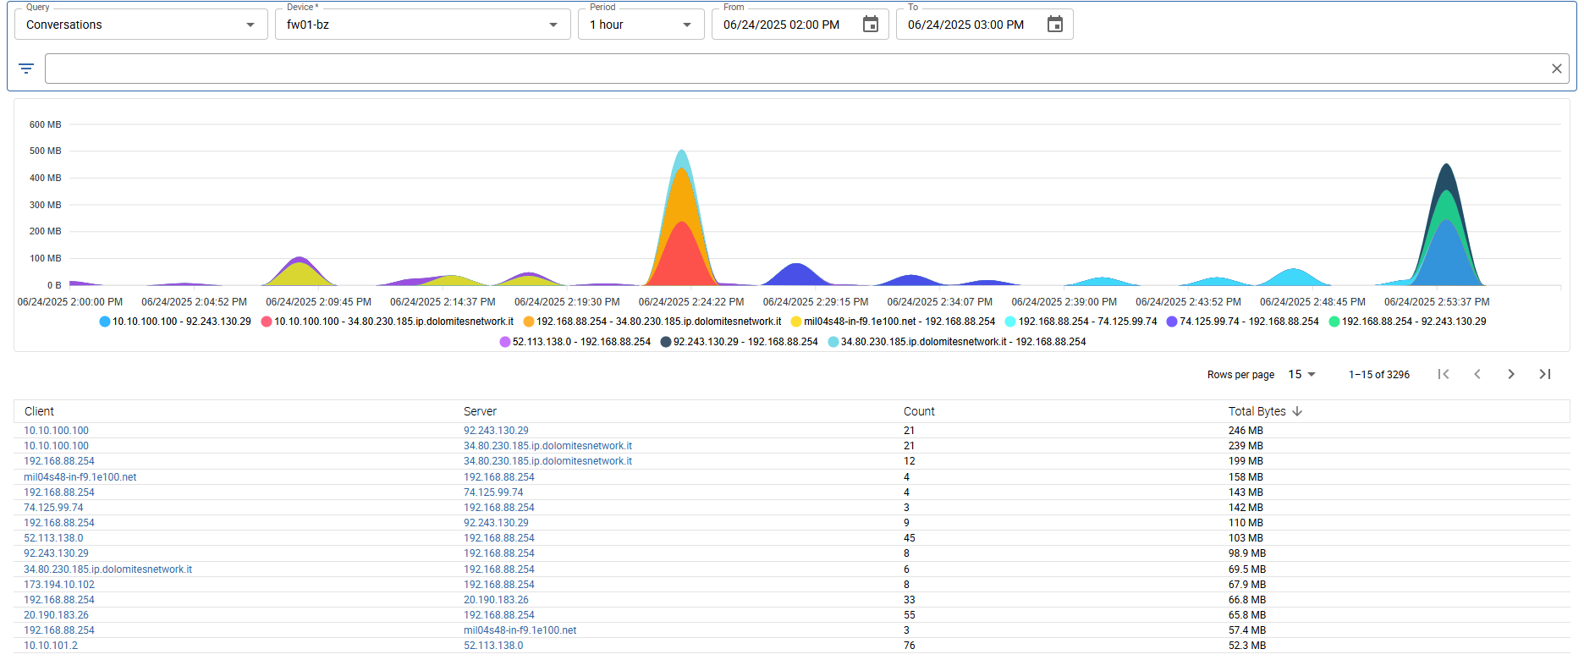This screenshot has width=1584, height=660.
Task: Click the red traffic peak near 2:24 PM
Action: pos(682,258)
